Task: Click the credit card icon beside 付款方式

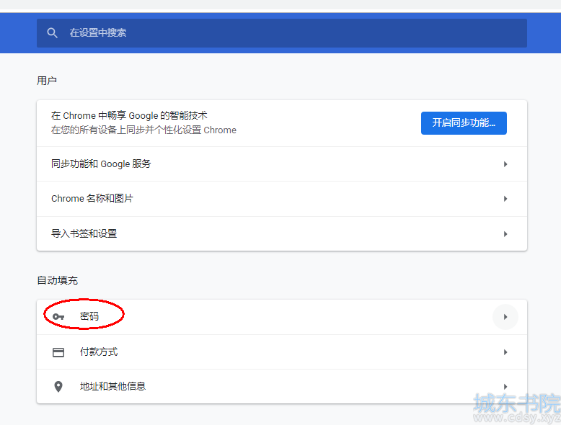Action: tap(58, 352)
